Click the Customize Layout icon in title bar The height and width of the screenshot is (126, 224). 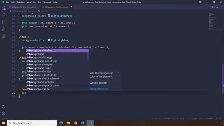pos(200,2)
